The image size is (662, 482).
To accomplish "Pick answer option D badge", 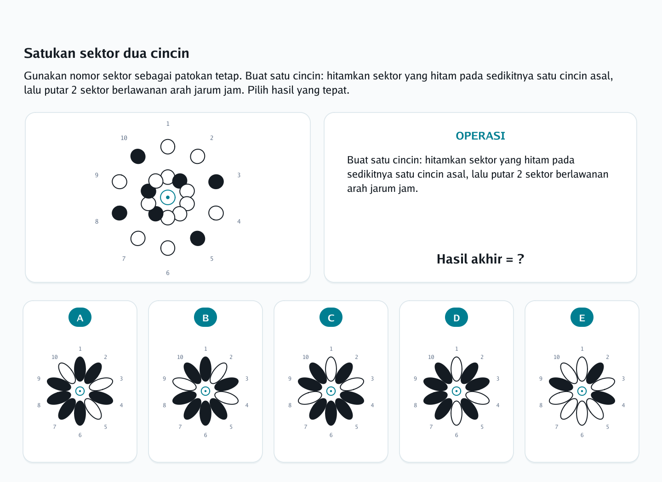I will (457, 318).
